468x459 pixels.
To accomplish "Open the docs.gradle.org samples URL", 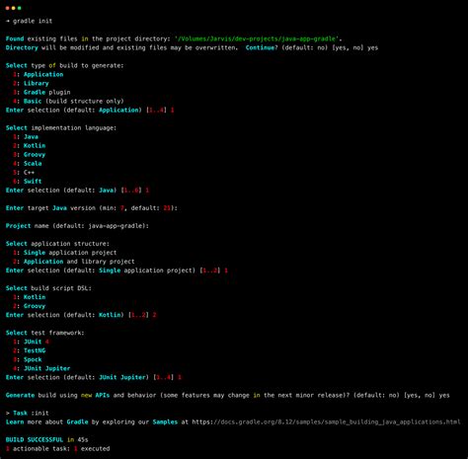I will click(326, 421).
